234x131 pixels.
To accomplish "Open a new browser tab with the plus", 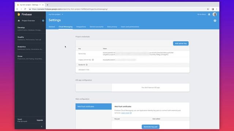I will click(48, 5).
